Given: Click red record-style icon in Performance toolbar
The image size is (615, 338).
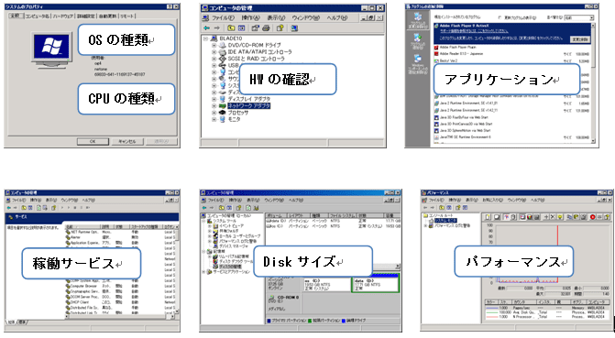Looking at the screenshot, I should click(593, 217).
